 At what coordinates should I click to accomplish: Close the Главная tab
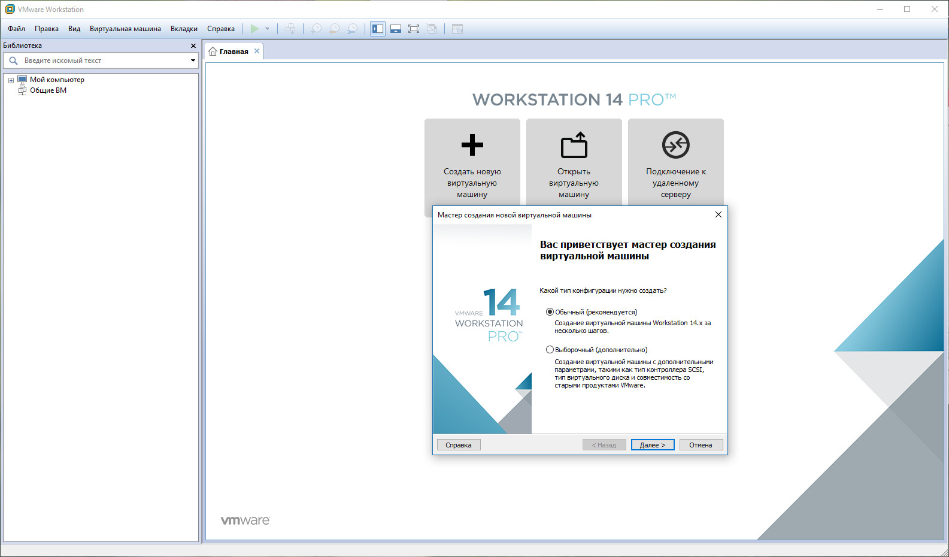tap(257, 51)
